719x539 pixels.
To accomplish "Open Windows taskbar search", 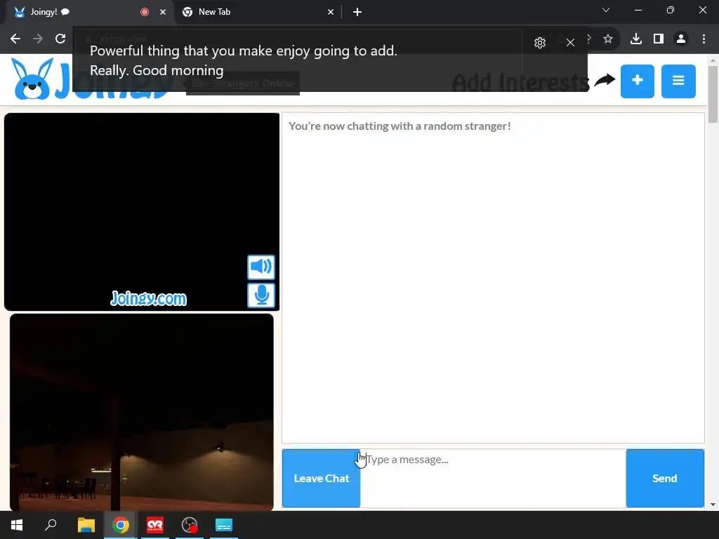I will tap(51, 525).
